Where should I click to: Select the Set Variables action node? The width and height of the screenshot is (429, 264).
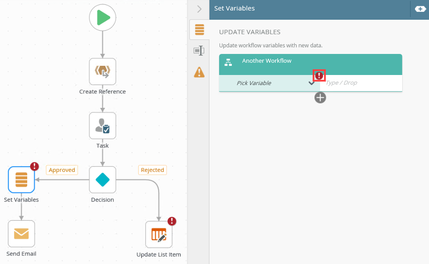click(22, 180)
